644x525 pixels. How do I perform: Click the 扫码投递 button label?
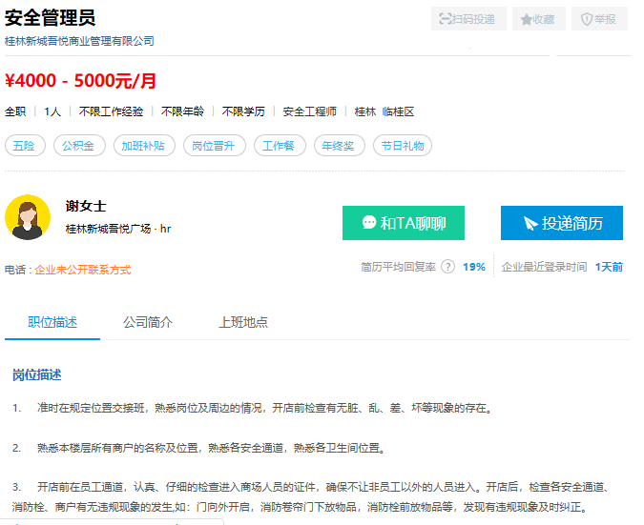473,19
